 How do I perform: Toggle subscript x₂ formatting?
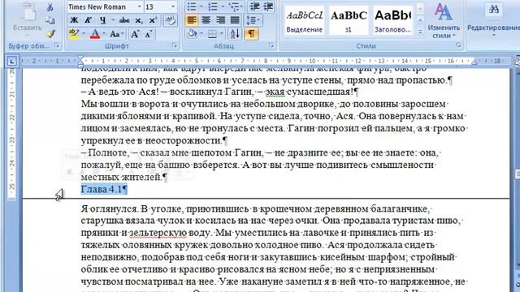click(139, 20)
